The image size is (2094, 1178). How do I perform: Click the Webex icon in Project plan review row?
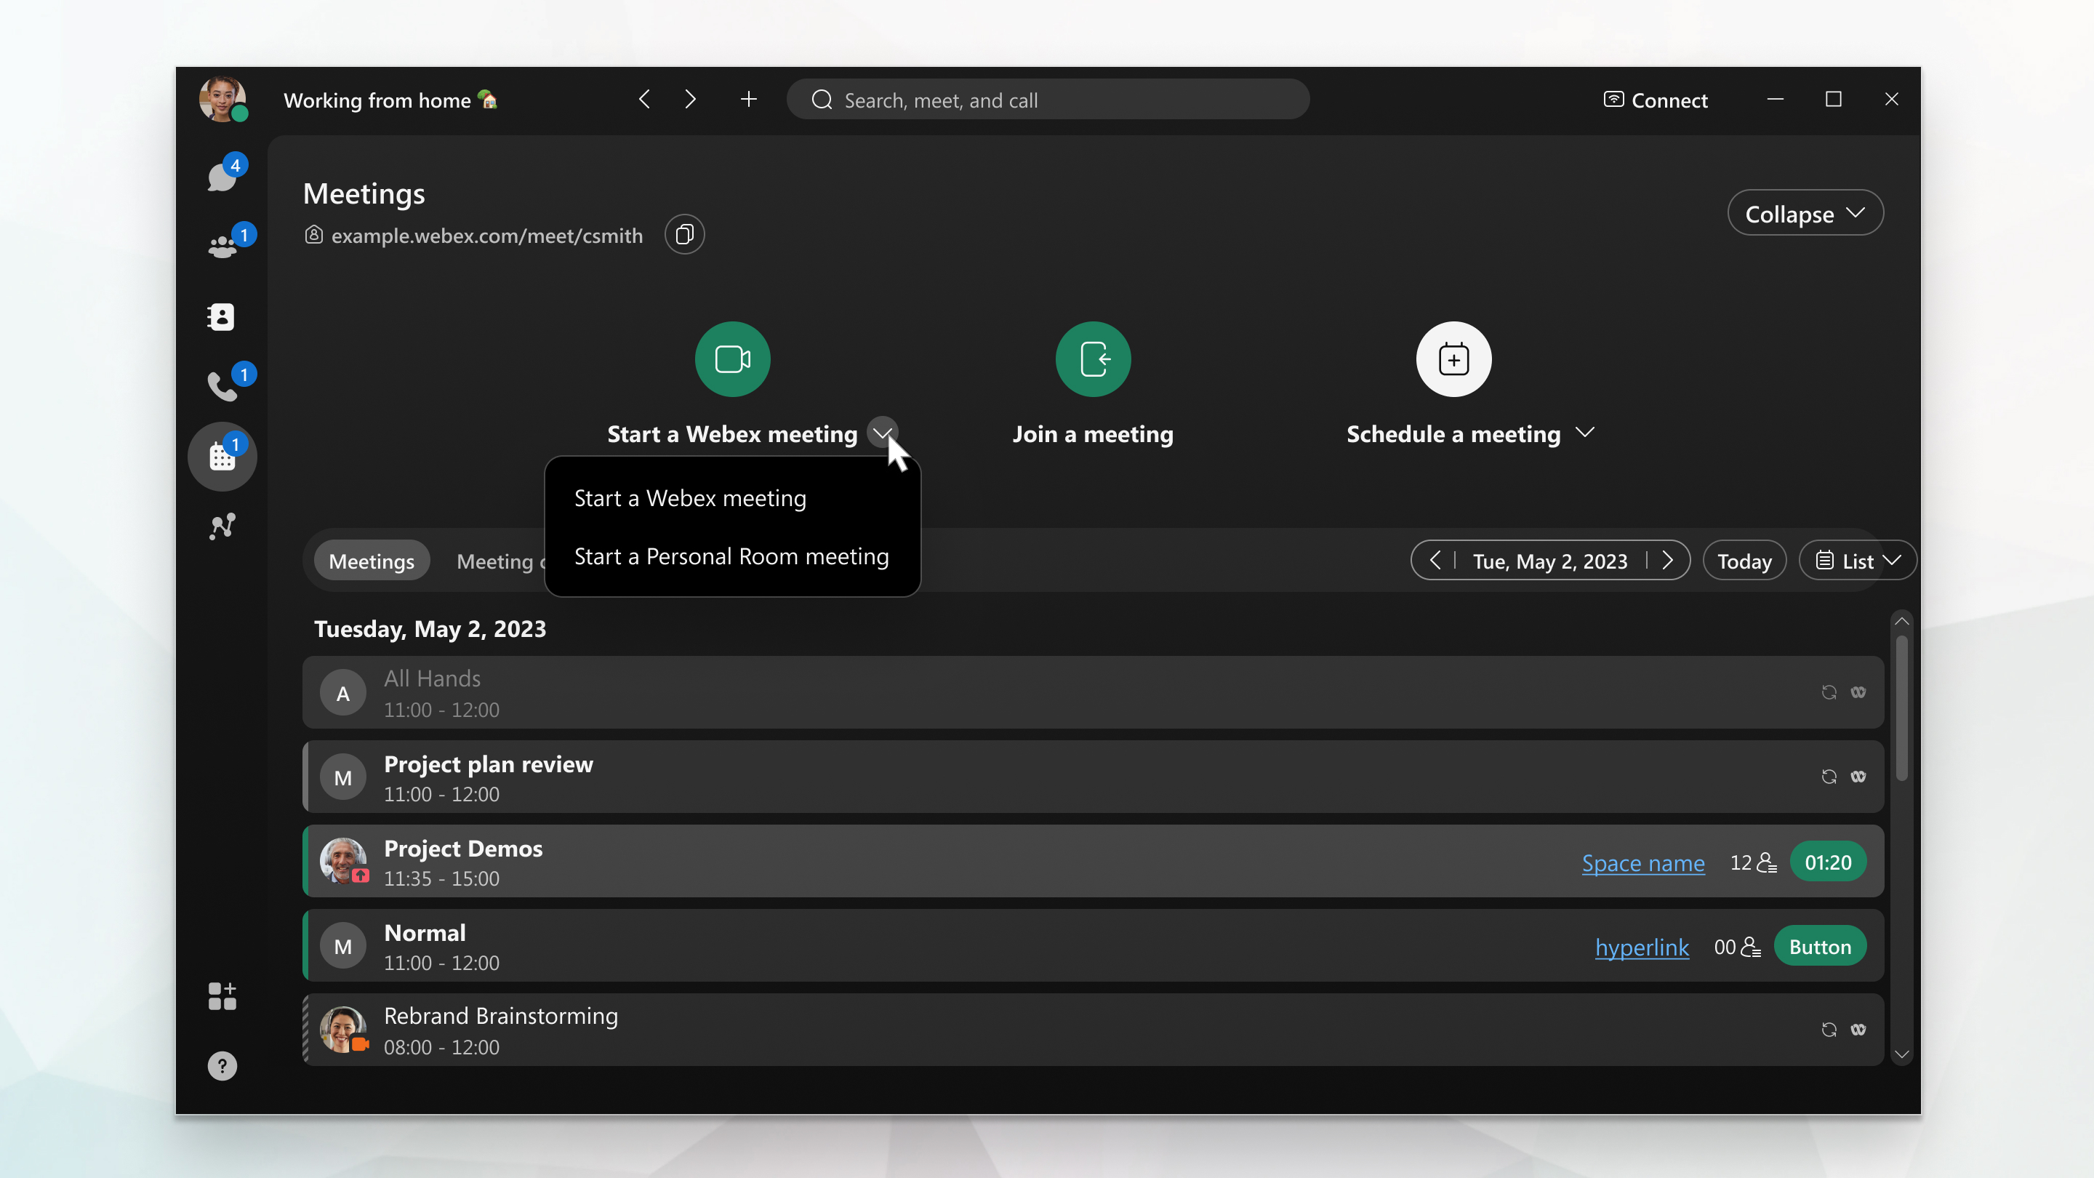[1858, 777]
